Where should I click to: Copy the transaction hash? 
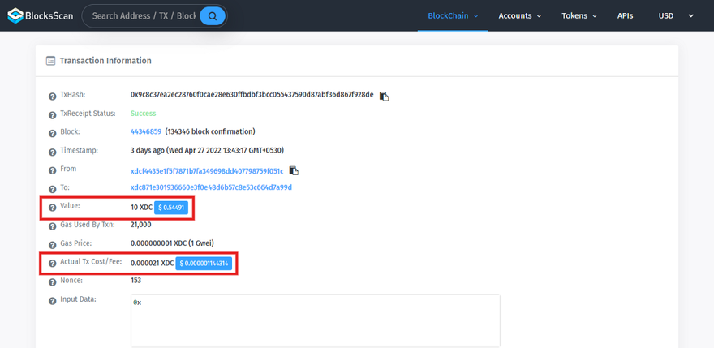click(x=385, y=96)
